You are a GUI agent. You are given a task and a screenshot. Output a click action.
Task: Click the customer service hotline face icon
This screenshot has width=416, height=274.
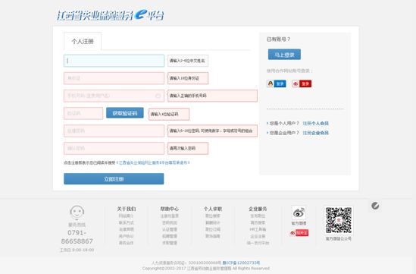(x=77, y=213)
